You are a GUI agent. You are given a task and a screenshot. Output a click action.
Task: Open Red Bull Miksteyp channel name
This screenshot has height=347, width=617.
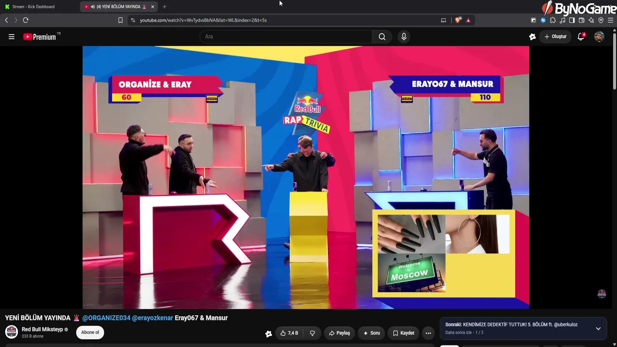[x=42, y=330]
